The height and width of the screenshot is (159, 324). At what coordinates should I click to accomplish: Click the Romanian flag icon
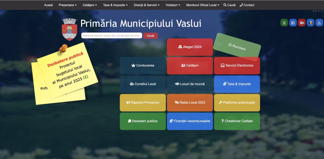pos(310,23)
